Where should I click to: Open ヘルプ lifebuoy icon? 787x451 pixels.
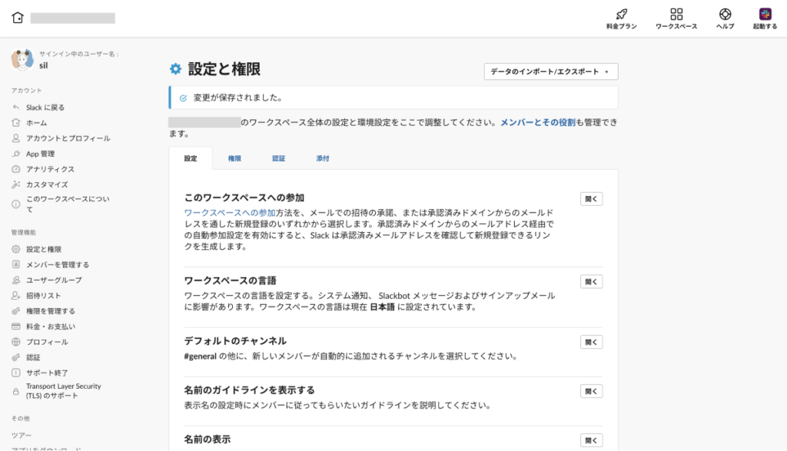725,15
